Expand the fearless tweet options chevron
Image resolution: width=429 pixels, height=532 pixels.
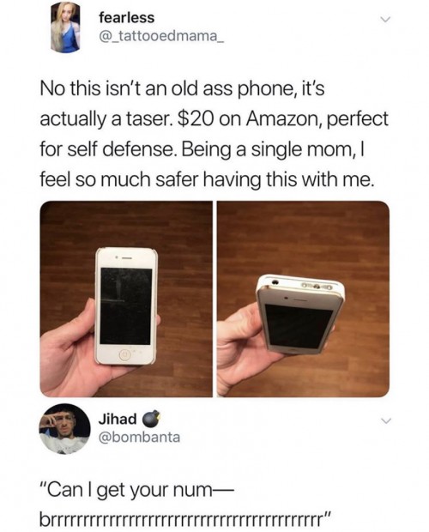pyautogui.click(x=385, y=20)
